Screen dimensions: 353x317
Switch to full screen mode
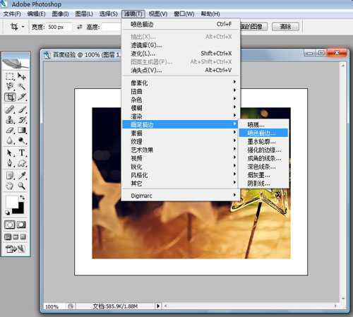23,237
